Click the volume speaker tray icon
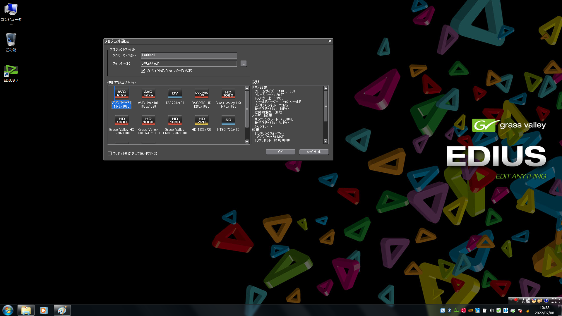The width and height of the screenshot is (562, 316). point(492,310)
